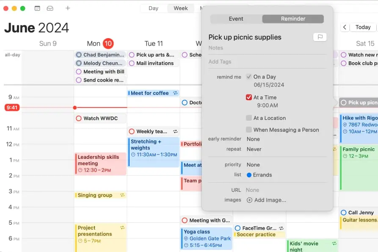Screen dimensions: 378x252
Task: Edit the 9:00 AM reminder time
Action: 268,105
